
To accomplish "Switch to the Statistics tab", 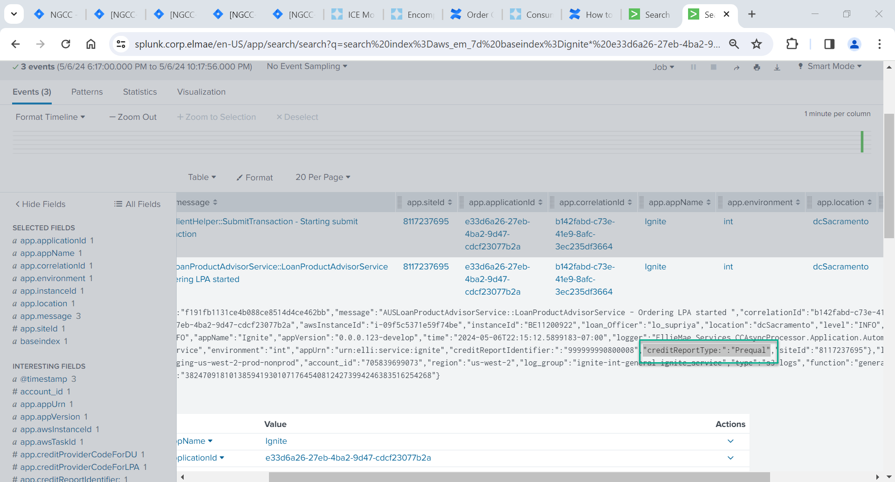I will pos(140,92).
